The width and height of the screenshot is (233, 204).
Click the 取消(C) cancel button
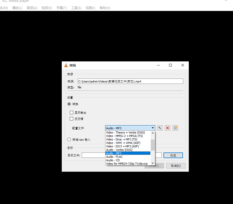coord(176,166)
